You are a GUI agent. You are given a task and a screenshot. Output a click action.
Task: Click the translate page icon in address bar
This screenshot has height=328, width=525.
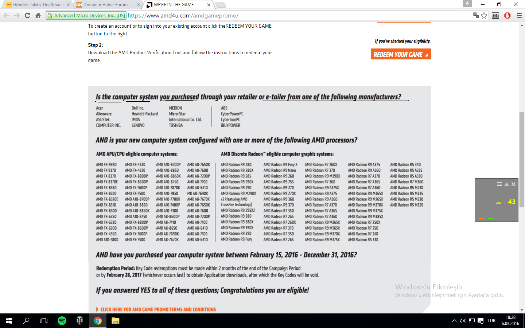476,15
